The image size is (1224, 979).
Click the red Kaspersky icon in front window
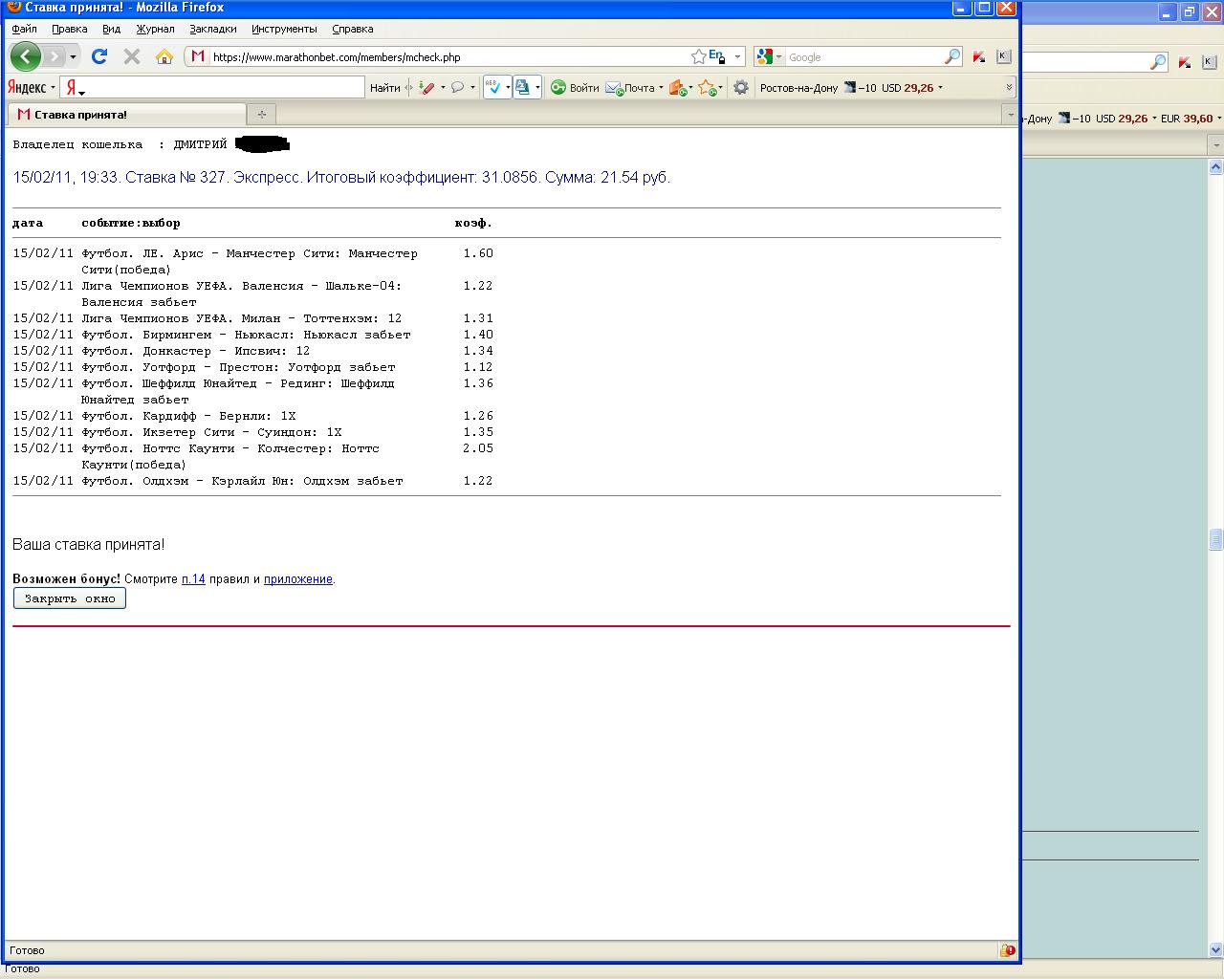pyautogui.click(x=978, y=56)
